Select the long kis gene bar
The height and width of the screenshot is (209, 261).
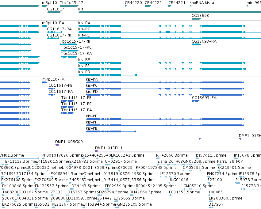click(170, 12)
